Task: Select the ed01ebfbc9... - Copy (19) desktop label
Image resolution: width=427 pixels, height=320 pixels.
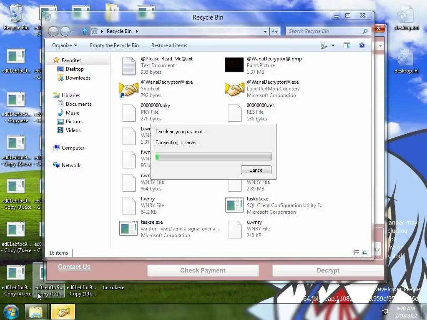Action: pos(81,290)
